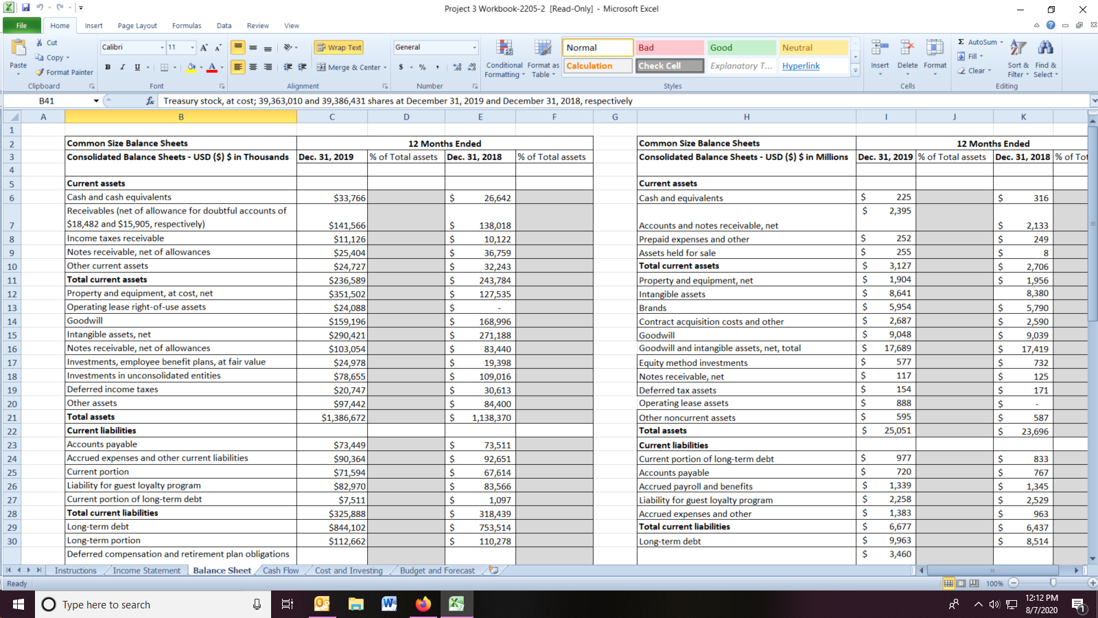Enable Wrap Text for selection

tap(338, 47)
